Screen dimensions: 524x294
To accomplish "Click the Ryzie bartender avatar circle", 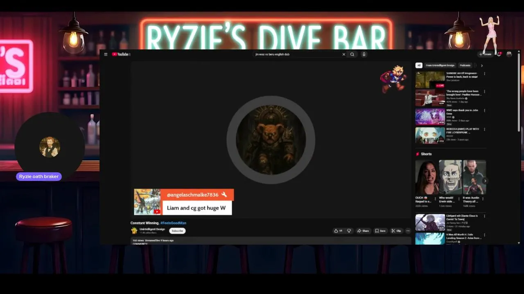I will coord(50,147).
